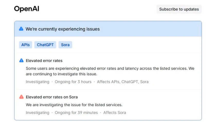Click the OpenAI logo
216x122 pixels.
(26, 9)
